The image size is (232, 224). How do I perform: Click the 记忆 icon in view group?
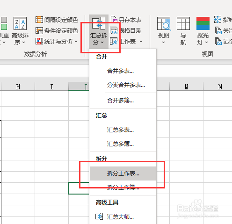pos(218,41)
